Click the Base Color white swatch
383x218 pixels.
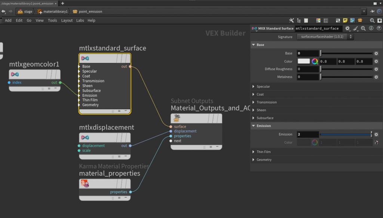(x=304, y=61)
